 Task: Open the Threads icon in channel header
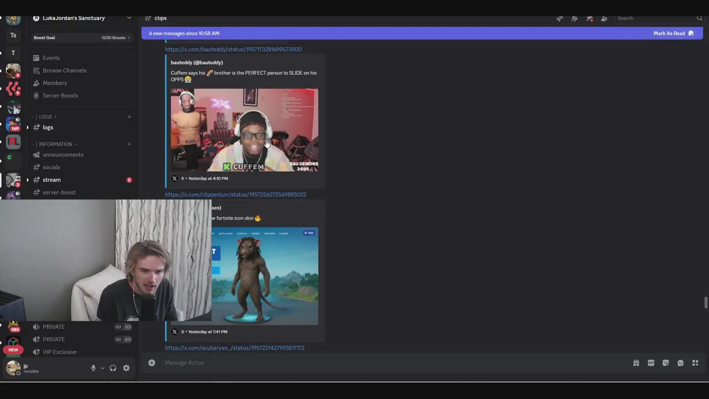[559, 18]
